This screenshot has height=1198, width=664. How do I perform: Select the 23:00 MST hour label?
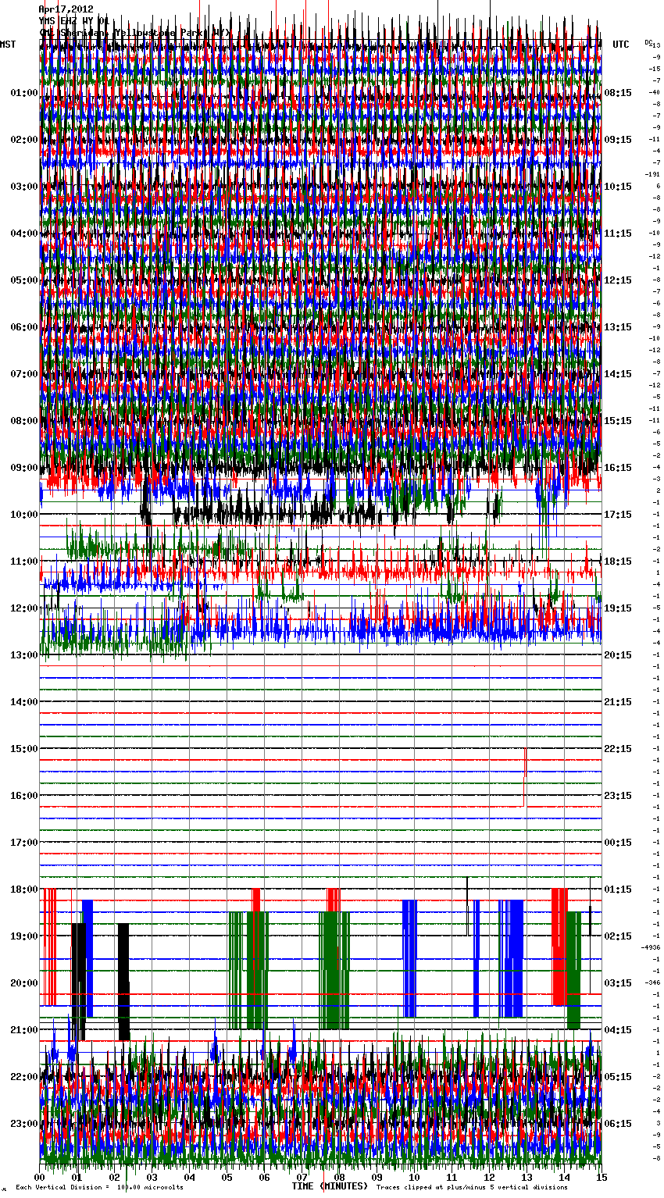(23, 1124)
